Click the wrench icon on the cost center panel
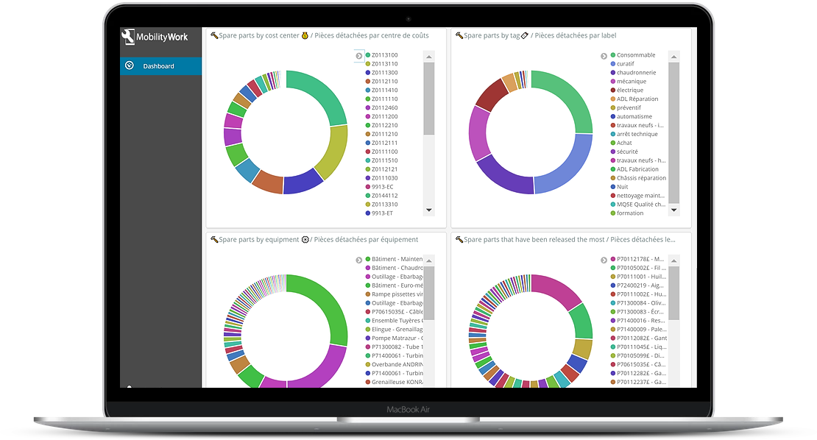The image size is (817, 440). click(x=213, y=35)
